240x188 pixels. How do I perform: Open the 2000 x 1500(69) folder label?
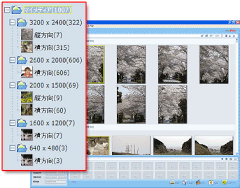pos(54,85)
